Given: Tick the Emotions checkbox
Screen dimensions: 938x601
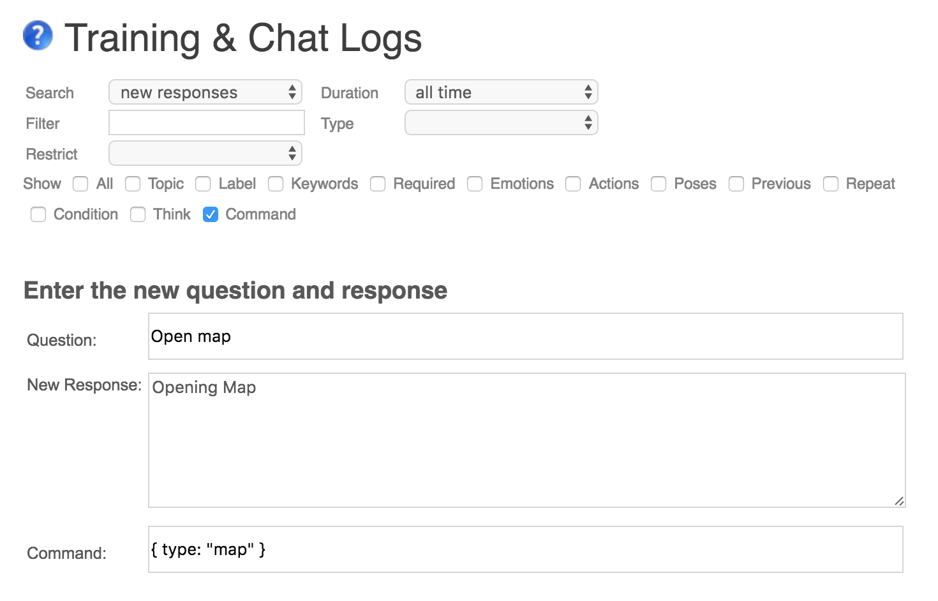Looking at the screenshot, I should coord(475,184).
